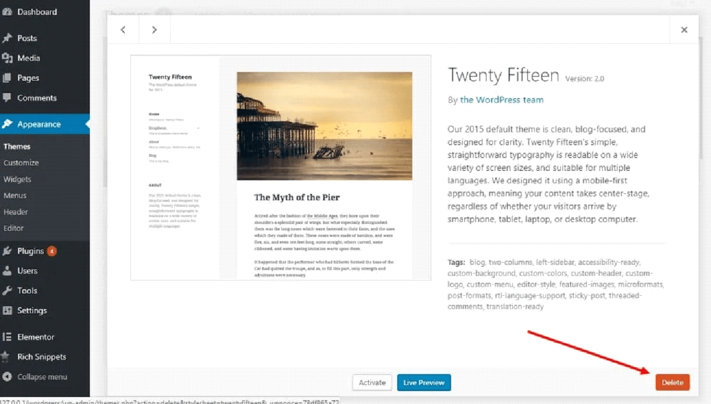Screen dimensions: 711x404
Task: Open the Comments menu item
Action: pos(37,98)
